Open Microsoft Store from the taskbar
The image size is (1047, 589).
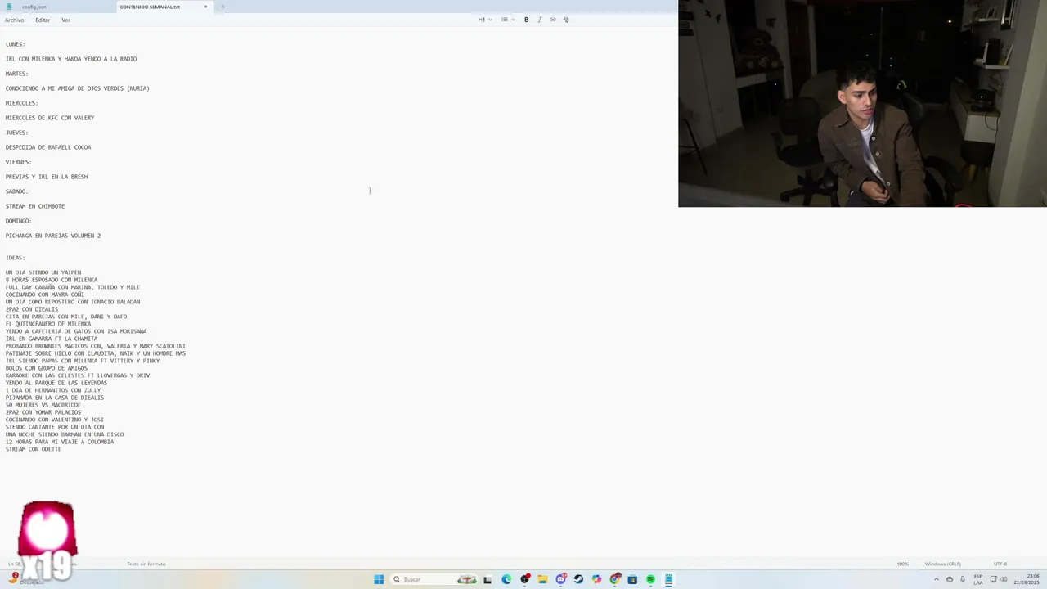tap(632, 579)
